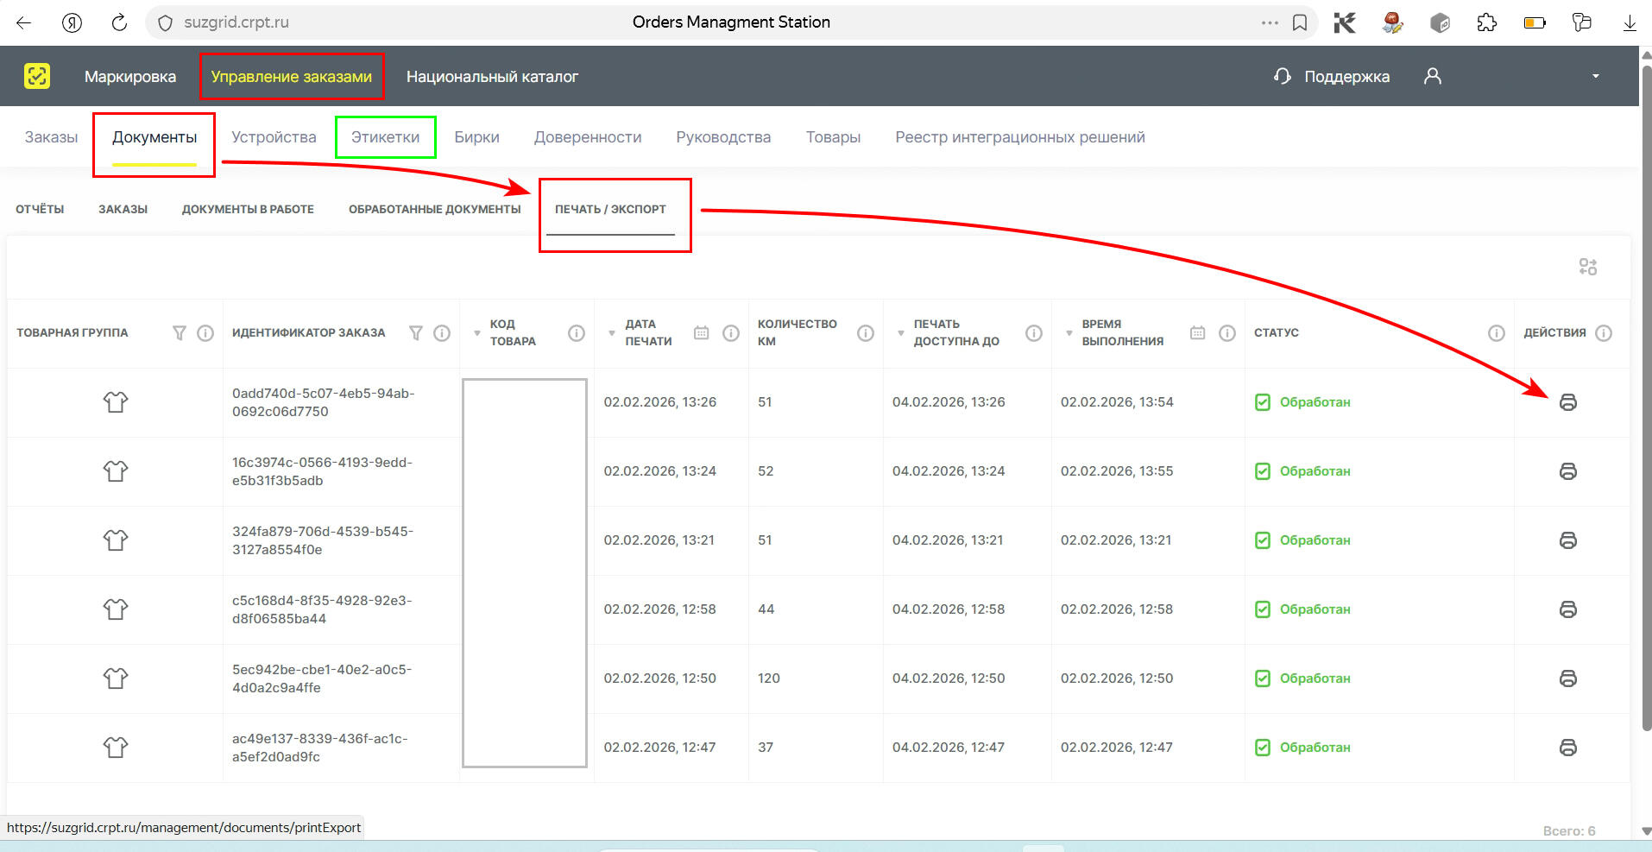Show info for Количество КМ column
The width and height of the screenshot is (1652, 852).
pyautogui.click(x=866, y=333)
